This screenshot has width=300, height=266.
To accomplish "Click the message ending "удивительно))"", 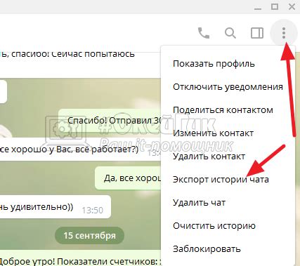I will pyautogui.click(x=56, y=207).
